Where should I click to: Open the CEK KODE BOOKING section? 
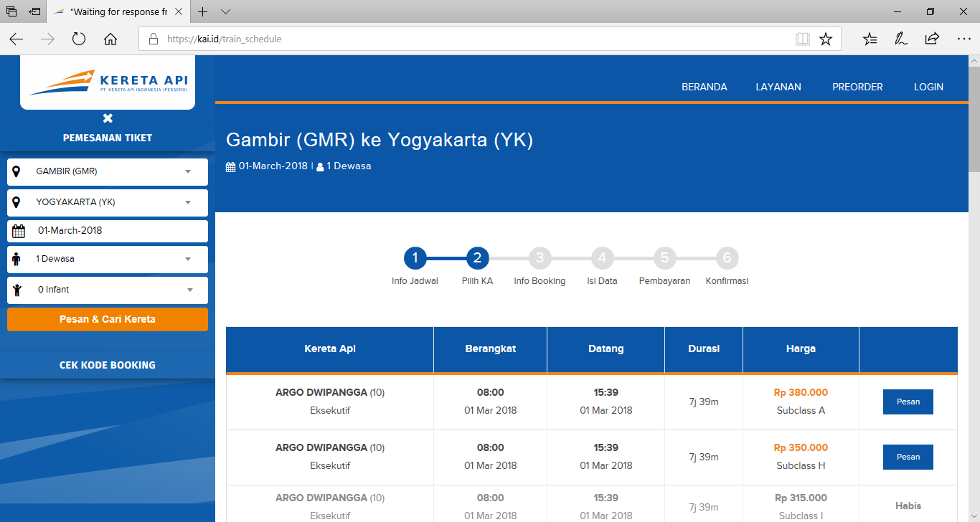[x=108, y=365]
